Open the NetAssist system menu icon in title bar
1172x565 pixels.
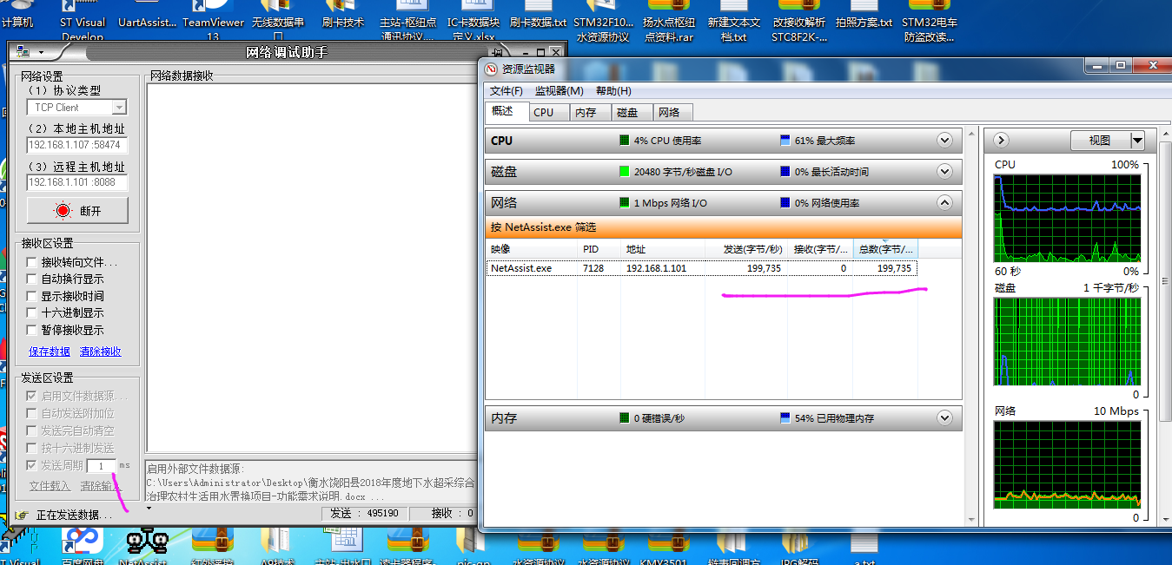[22, 52]
